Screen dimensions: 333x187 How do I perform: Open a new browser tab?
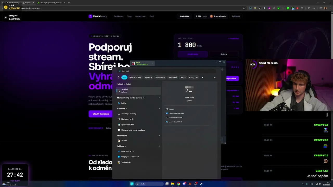coord(69,3)
